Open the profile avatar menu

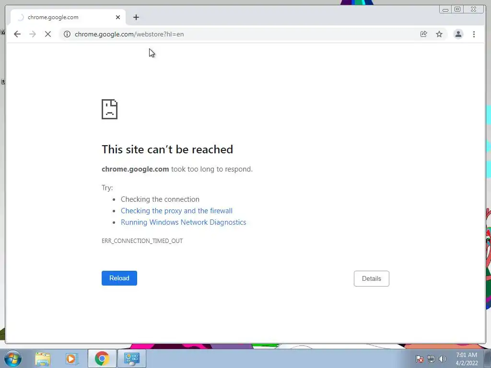(x=458, y=34)
